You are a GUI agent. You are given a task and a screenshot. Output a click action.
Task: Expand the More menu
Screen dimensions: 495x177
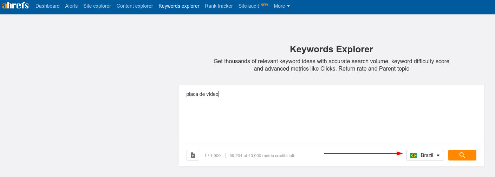coord(282,6)
